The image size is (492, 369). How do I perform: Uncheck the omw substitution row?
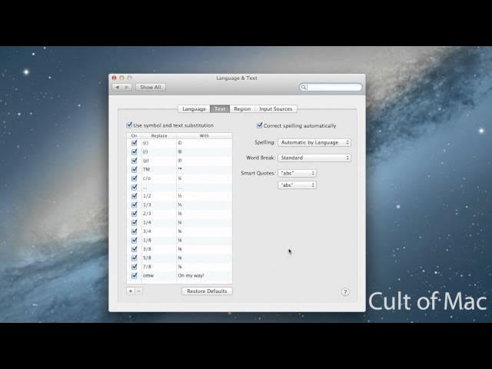coord(135,275)
